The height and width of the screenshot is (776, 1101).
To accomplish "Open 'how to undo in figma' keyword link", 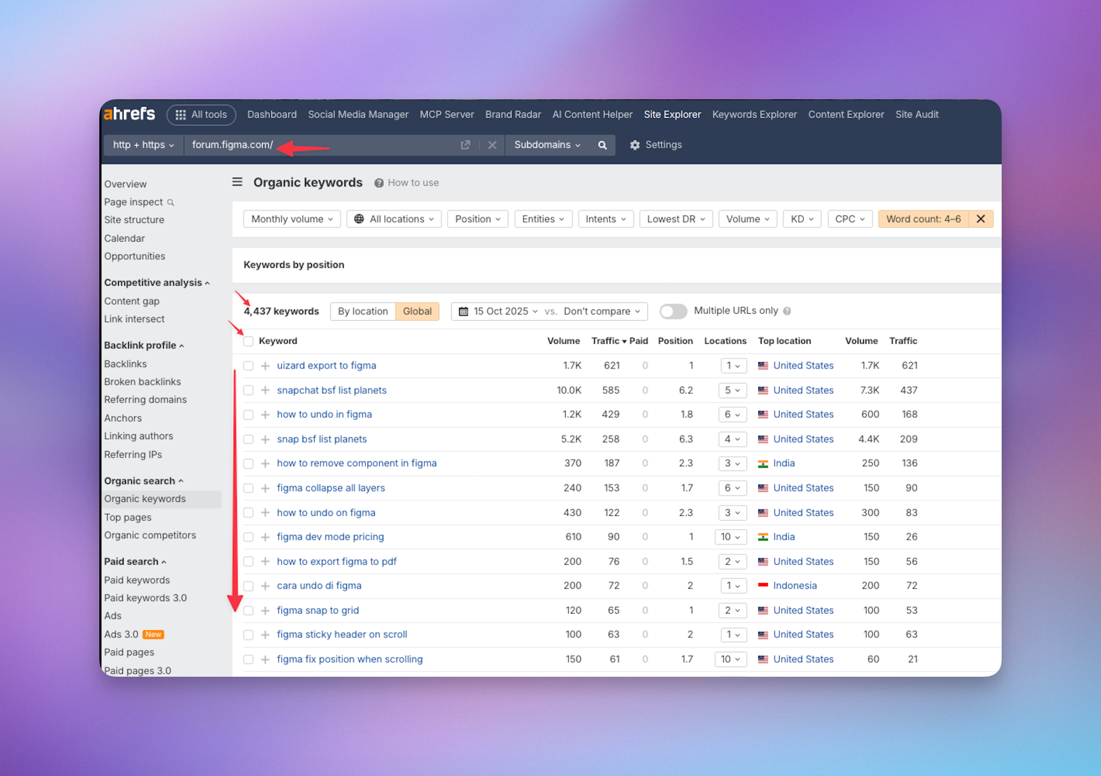I will pos(324,415).
